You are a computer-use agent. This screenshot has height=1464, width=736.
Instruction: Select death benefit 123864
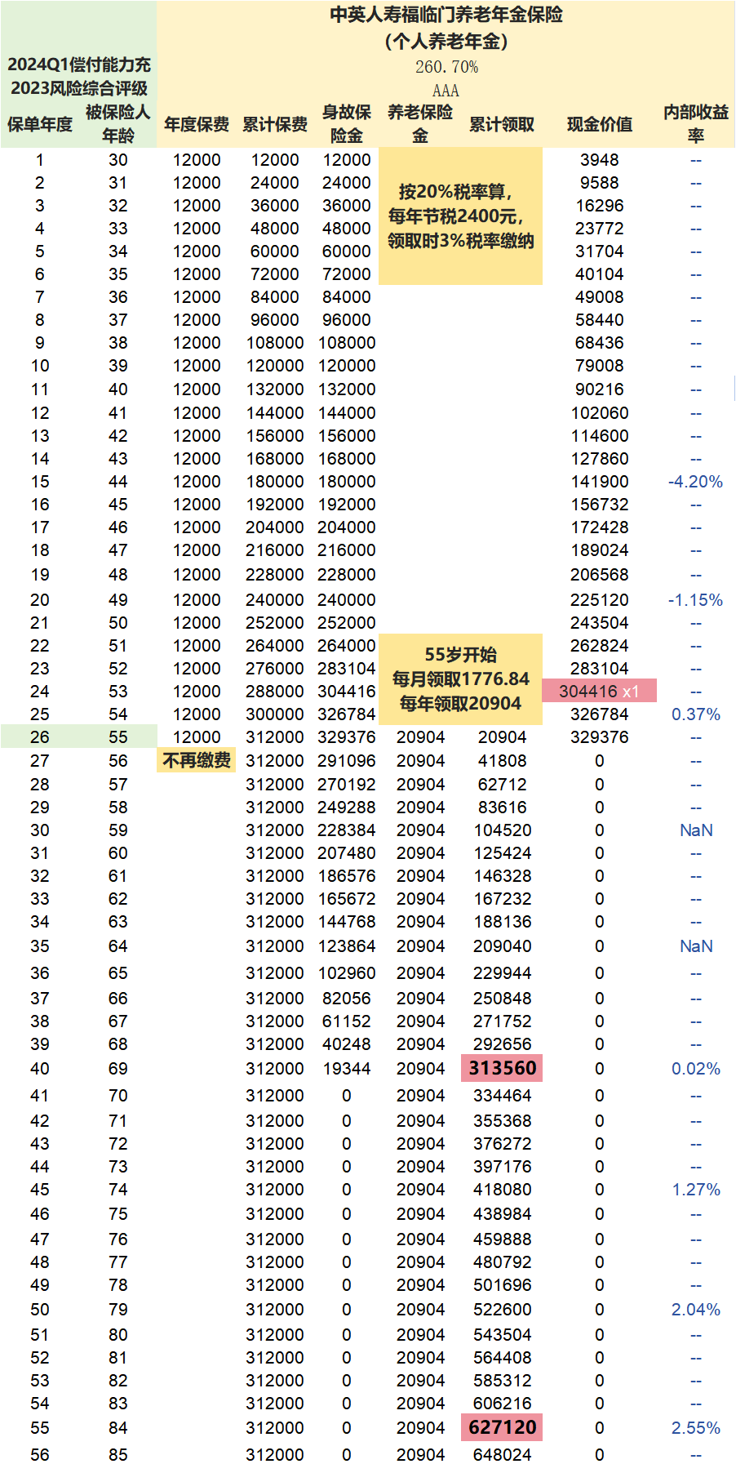coord(347,946)
